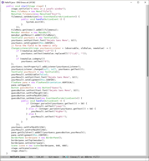Click the ws minor mode indicator
This screenshot has height=161, width=149.
tap(82, 157)
